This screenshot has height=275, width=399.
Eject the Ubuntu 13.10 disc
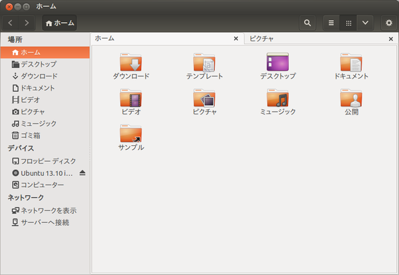(82, 173)
